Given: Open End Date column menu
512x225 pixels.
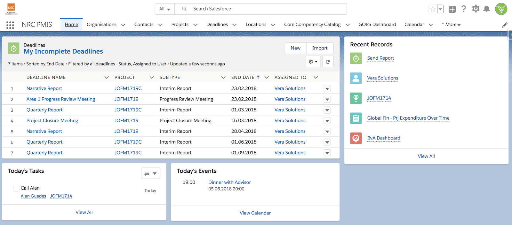Looking at the screenshot, I should pyautogui.click(x=267, y=78).
